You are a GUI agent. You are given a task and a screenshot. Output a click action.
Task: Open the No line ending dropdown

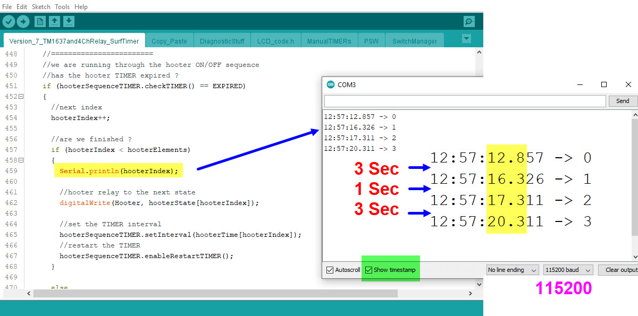[x=511, y=270]
